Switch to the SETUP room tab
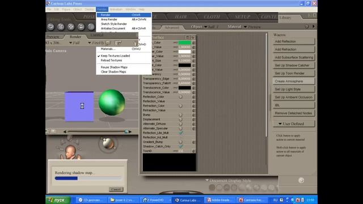Image resolution: width=363 pixels, height=204 pixels. (242, 16)
